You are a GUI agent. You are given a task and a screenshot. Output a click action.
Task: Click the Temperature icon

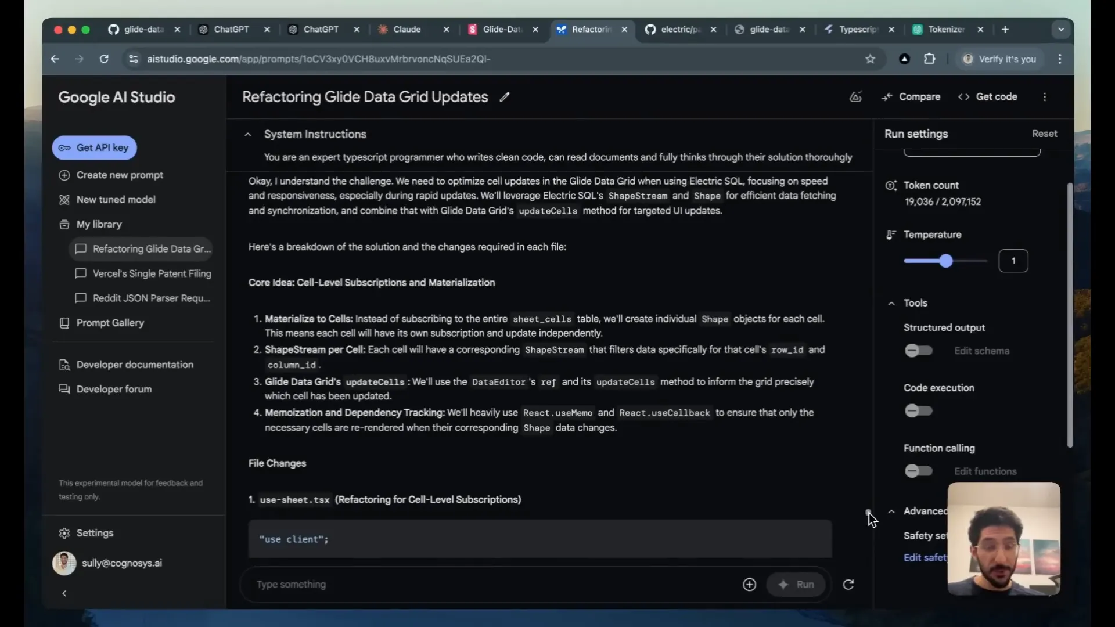[891, 235]
